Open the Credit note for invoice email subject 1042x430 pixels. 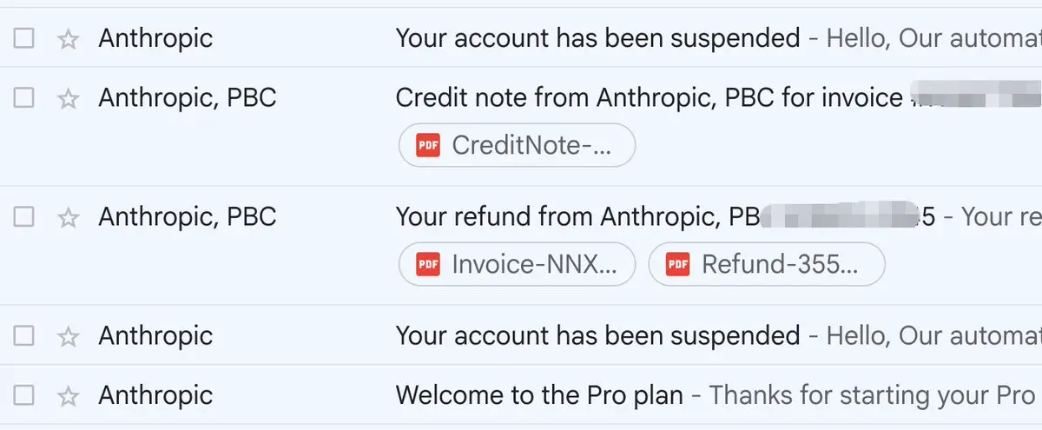tap(648, 98)
